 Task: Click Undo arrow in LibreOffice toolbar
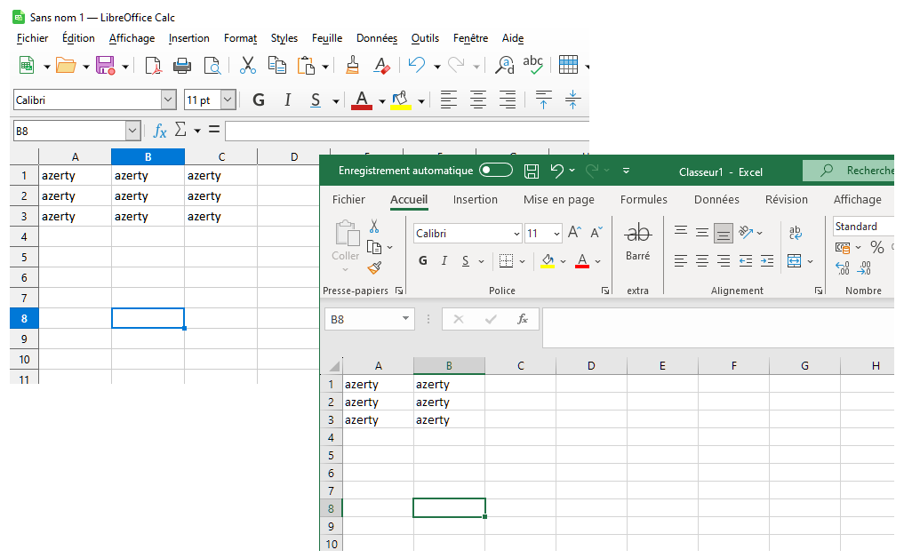(417, 65)
